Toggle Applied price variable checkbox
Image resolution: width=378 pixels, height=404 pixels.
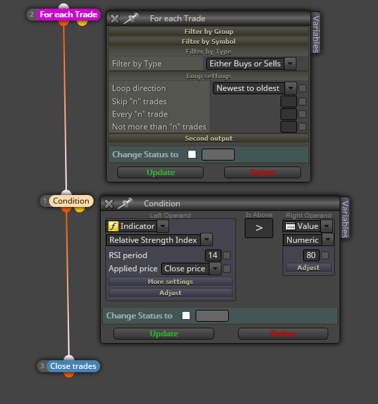[x=227, y=269]
